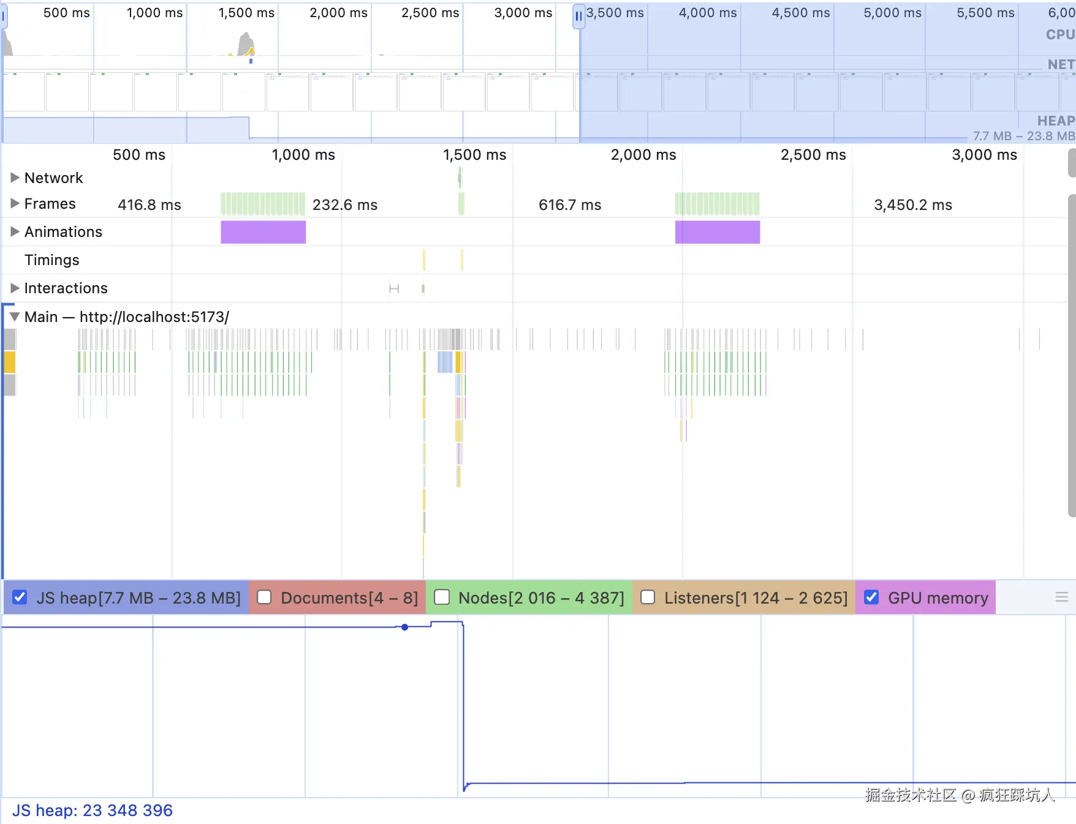This screenshot has width=1076, height=824.
Task: Select the 232.6 ms frame
Action: tap(345, 204)
